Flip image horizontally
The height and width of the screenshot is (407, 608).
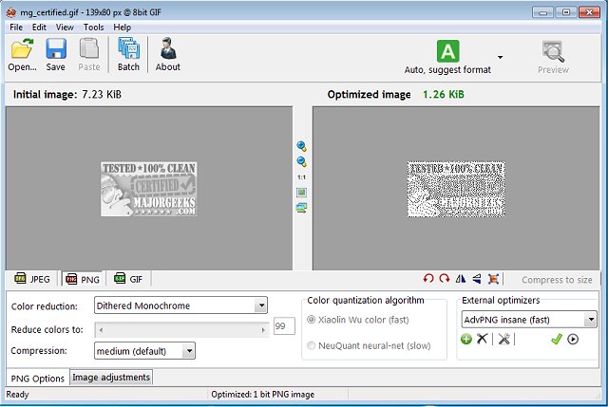461,278
